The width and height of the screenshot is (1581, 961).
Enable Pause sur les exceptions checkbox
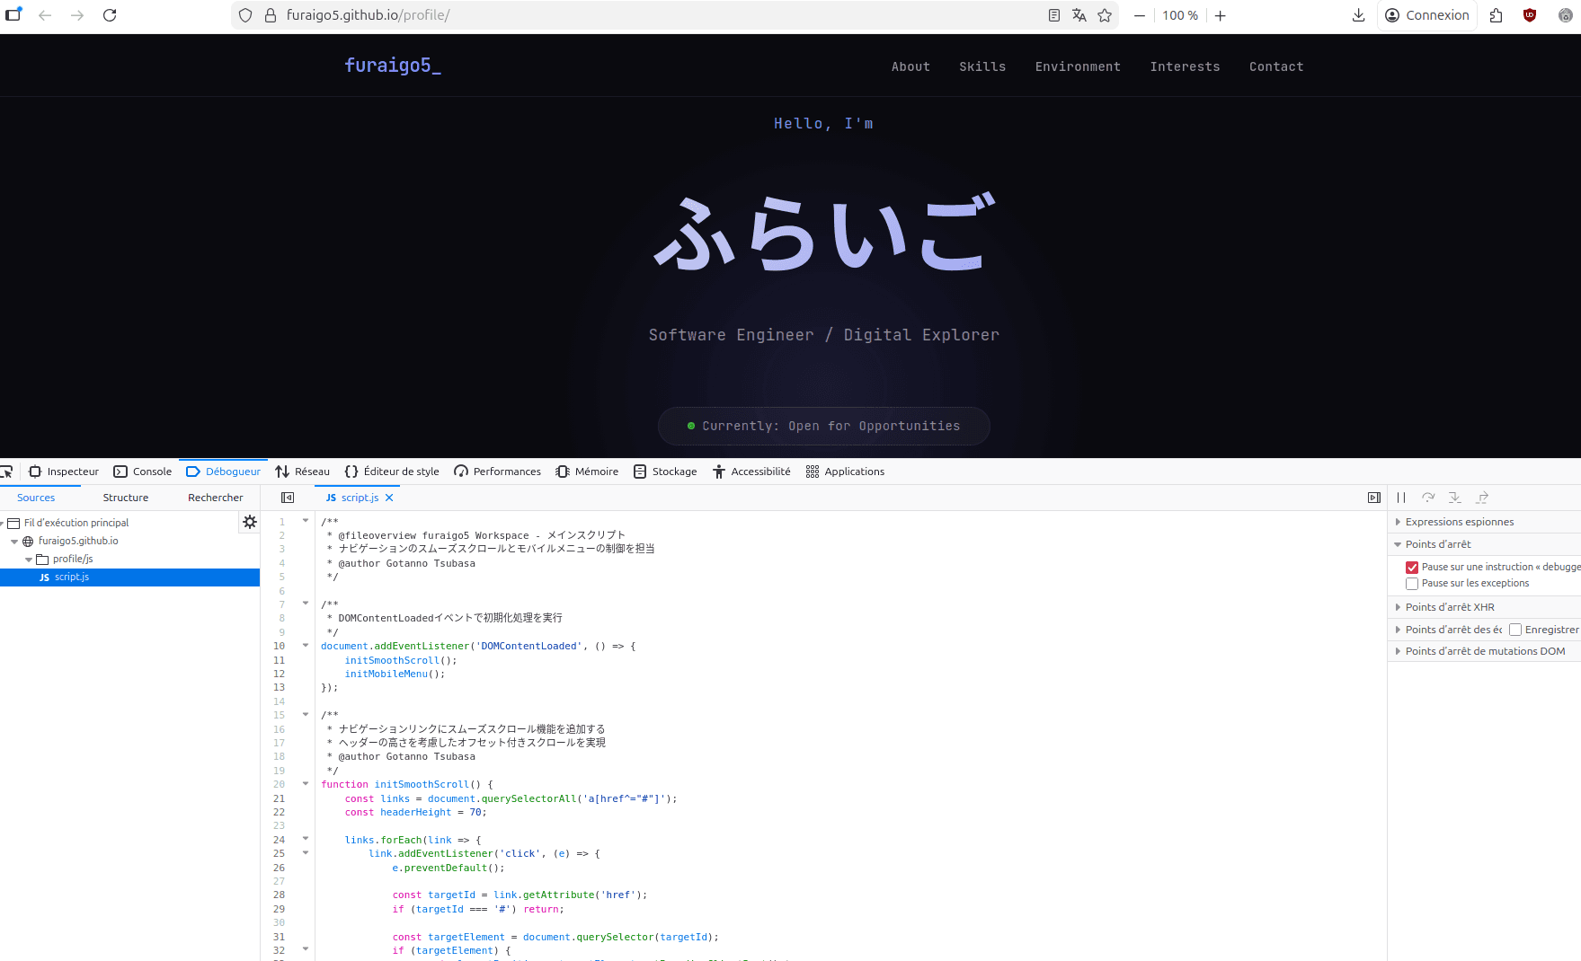[x=1412, y=584]
